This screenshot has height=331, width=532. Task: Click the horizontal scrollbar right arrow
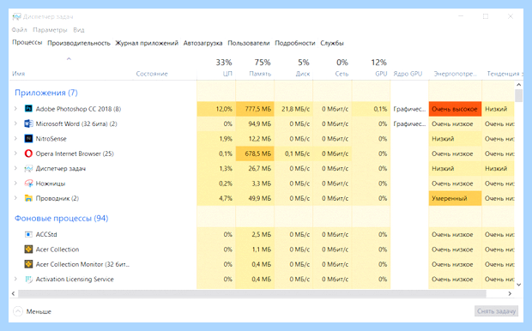pyautogui.click(x=510, y=293)
